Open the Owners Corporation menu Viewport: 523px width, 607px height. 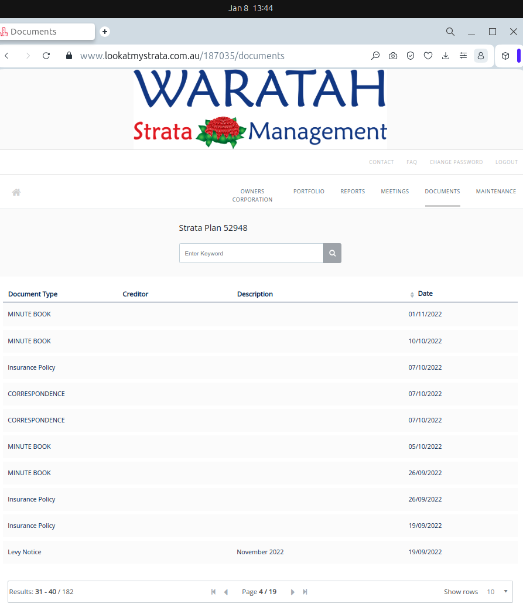[252, 196]
